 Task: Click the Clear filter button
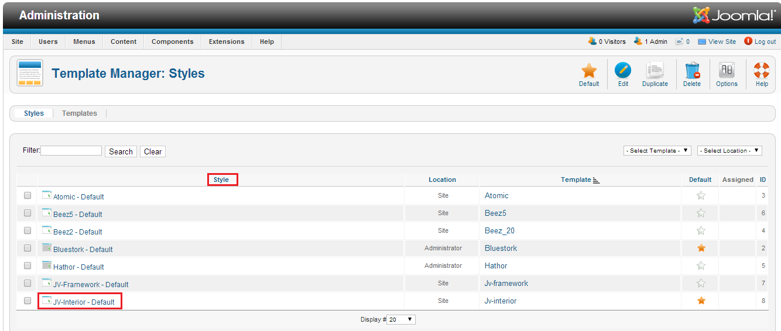pos(153,151)
